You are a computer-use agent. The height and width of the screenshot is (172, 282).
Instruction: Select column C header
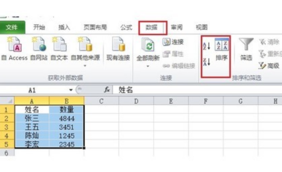click(101, 101)
